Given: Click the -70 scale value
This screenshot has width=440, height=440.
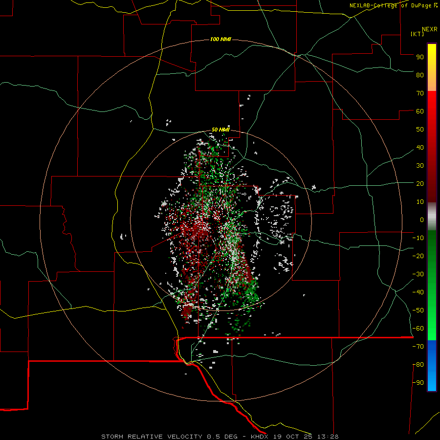Looking at the screenshot, I should pyautogui.click(x=418, y=347).
